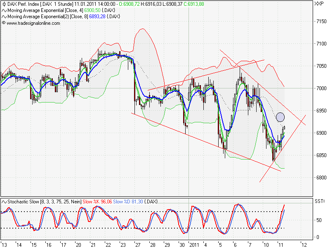
Task: Click the copyright symbol before tradesignalonline.com
Action: [x=4, y=23]
